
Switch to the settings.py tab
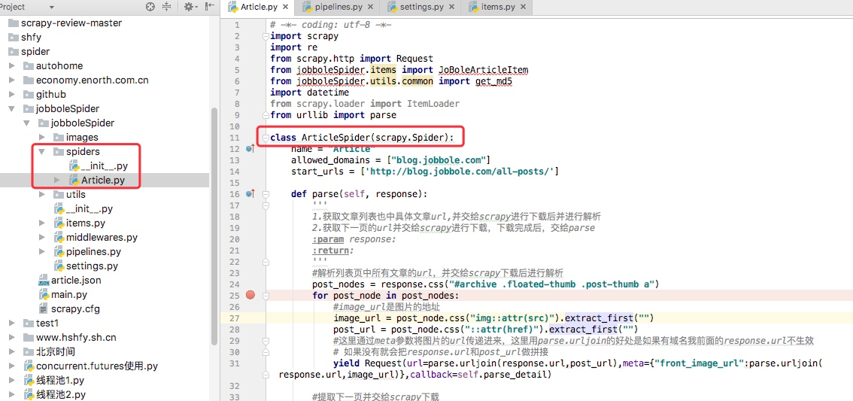pos(421,7)
